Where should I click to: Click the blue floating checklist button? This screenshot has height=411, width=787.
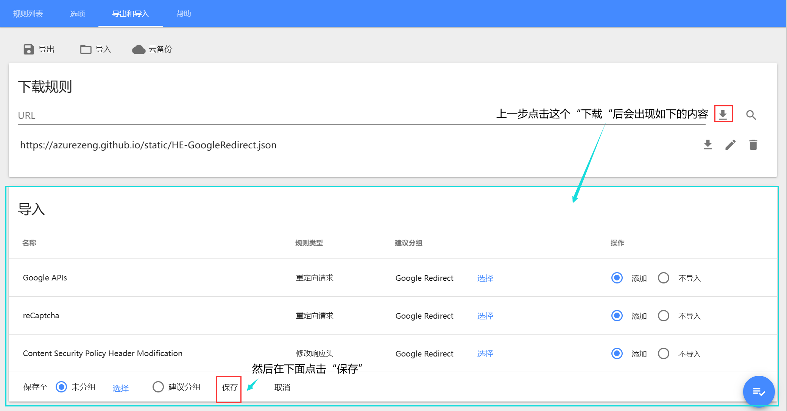(x=758, y=391)
